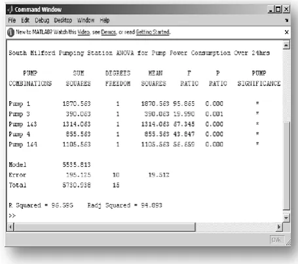Open the Help menu
This screenshot has height=264, width=298.
pyautogui.click(x=105, y=20)
